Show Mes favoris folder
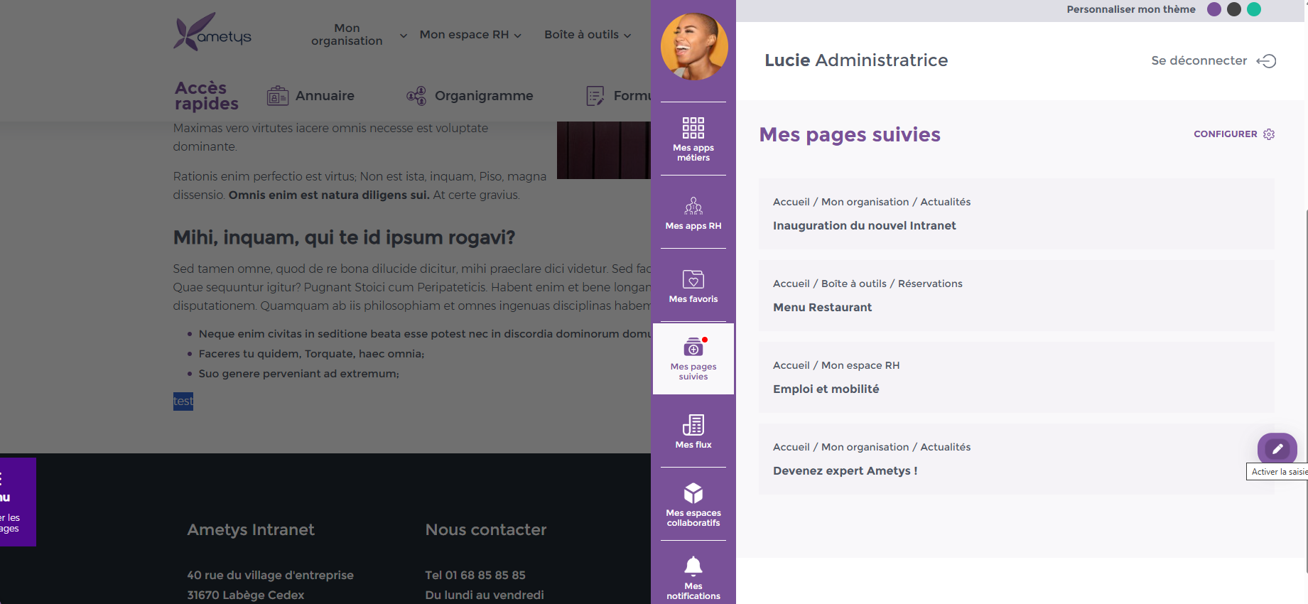Screen dimensions: 1308x604 [x=693, y=286]
